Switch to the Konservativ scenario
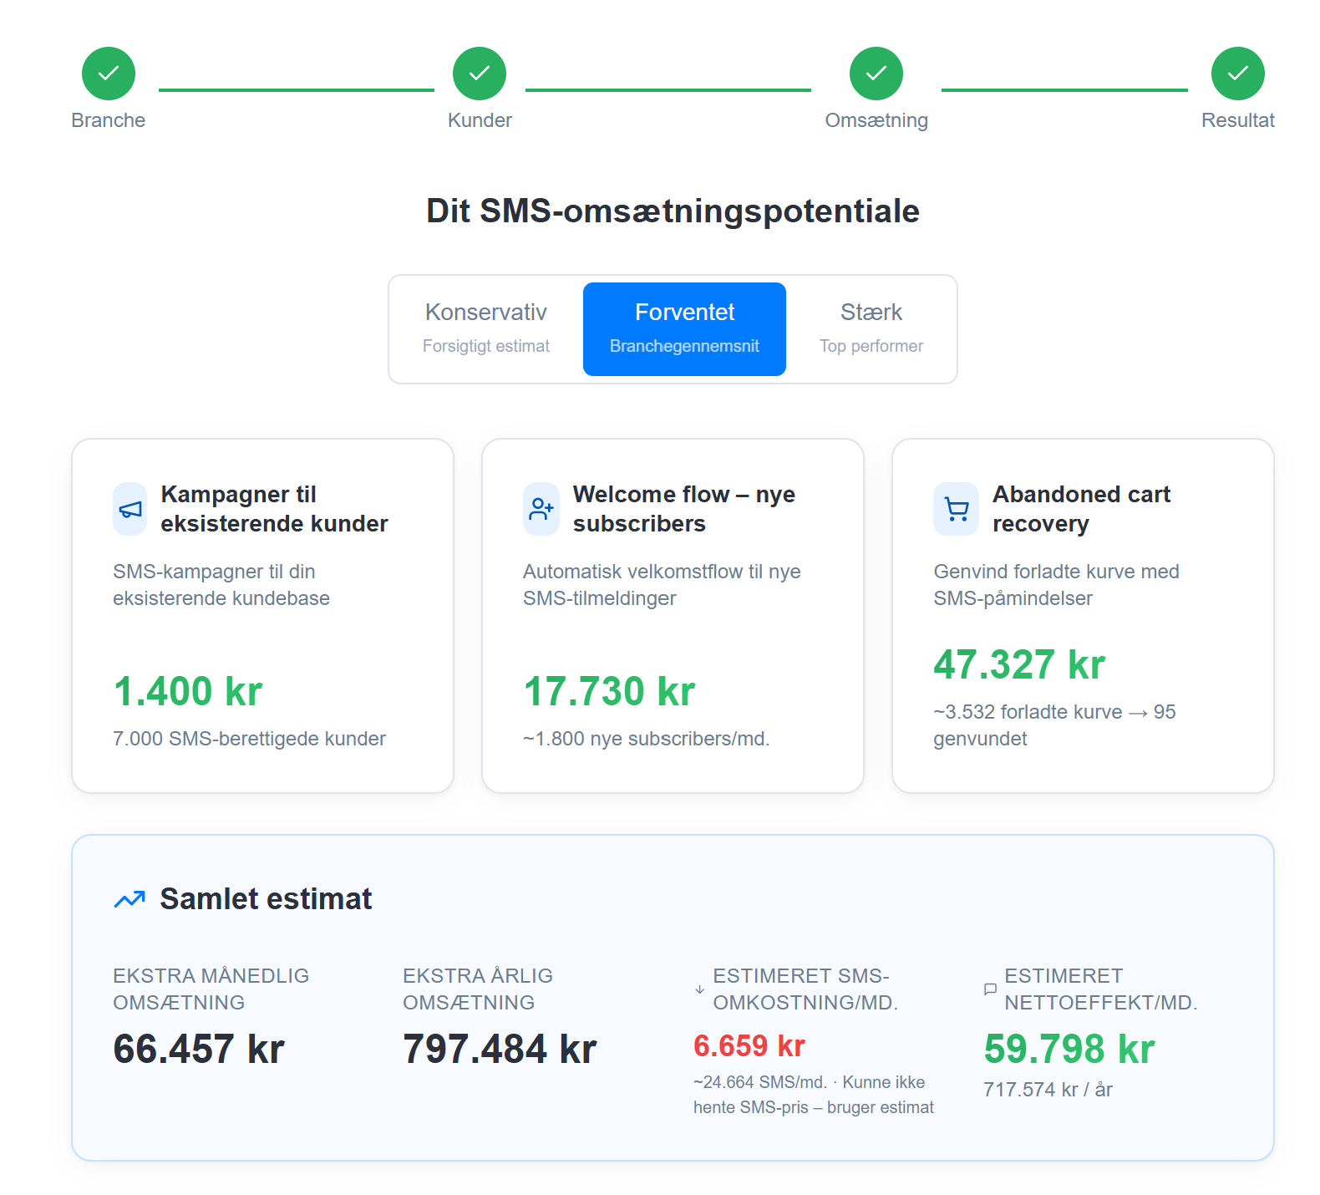Image resolution: width=1320 pixels, height=1195 pixels. (486, 329)
